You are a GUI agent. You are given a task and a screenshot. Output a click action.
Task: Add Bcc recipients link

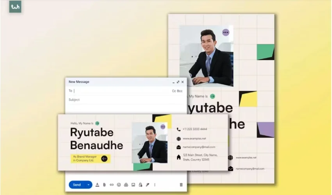pyautogui.click(x=180, y=91)
